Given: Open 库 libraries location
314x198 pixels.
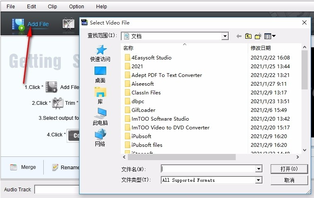Looking at the screenshot, I should [x=100, y=96].
